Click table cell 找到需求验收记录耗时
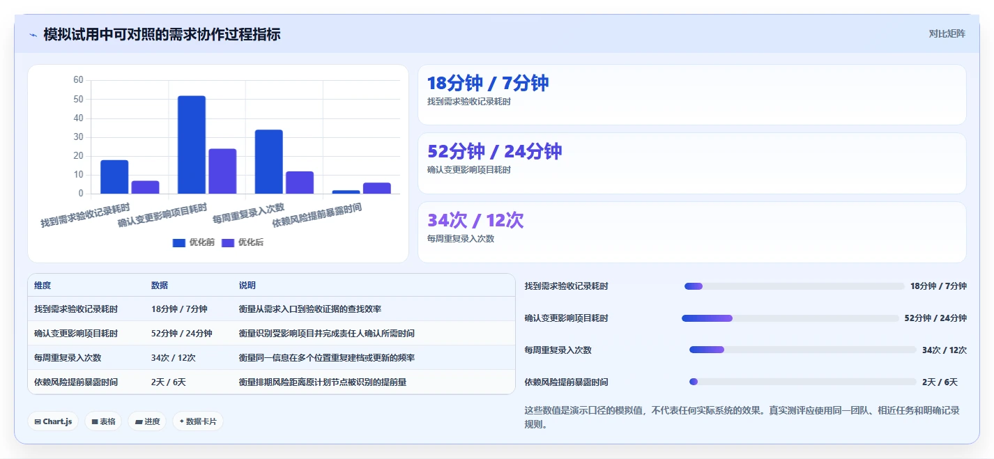This screenshot has width=994, height=459. tap(76, 309)
